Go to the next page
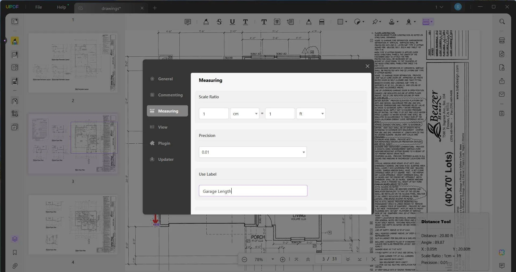 (x=348, y=259)
